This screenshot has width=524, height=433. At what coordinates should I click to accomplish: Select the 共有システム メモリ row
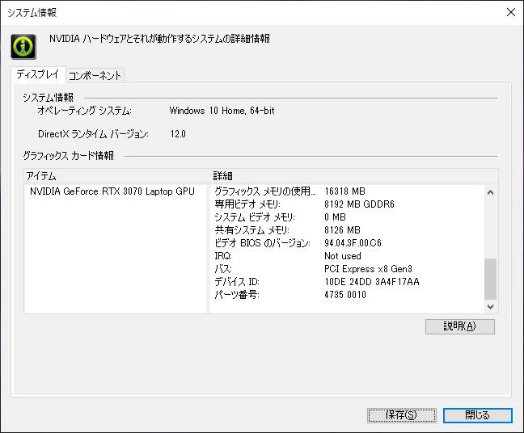(x=348, y=230)
